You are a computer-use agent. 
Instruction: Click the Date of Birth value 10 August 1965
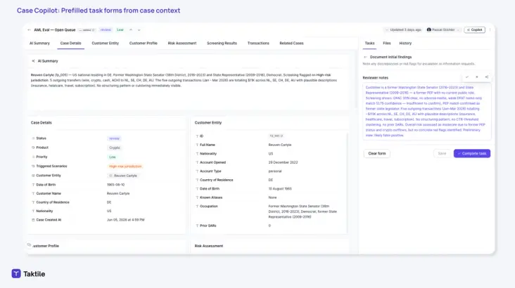tap(280, 189)
